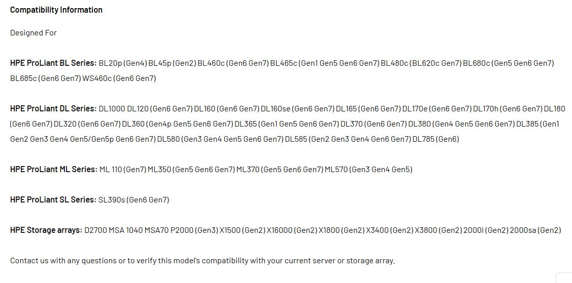Click the Contact us sentence
Screen dimensions: 572x283
coord(203,261)
